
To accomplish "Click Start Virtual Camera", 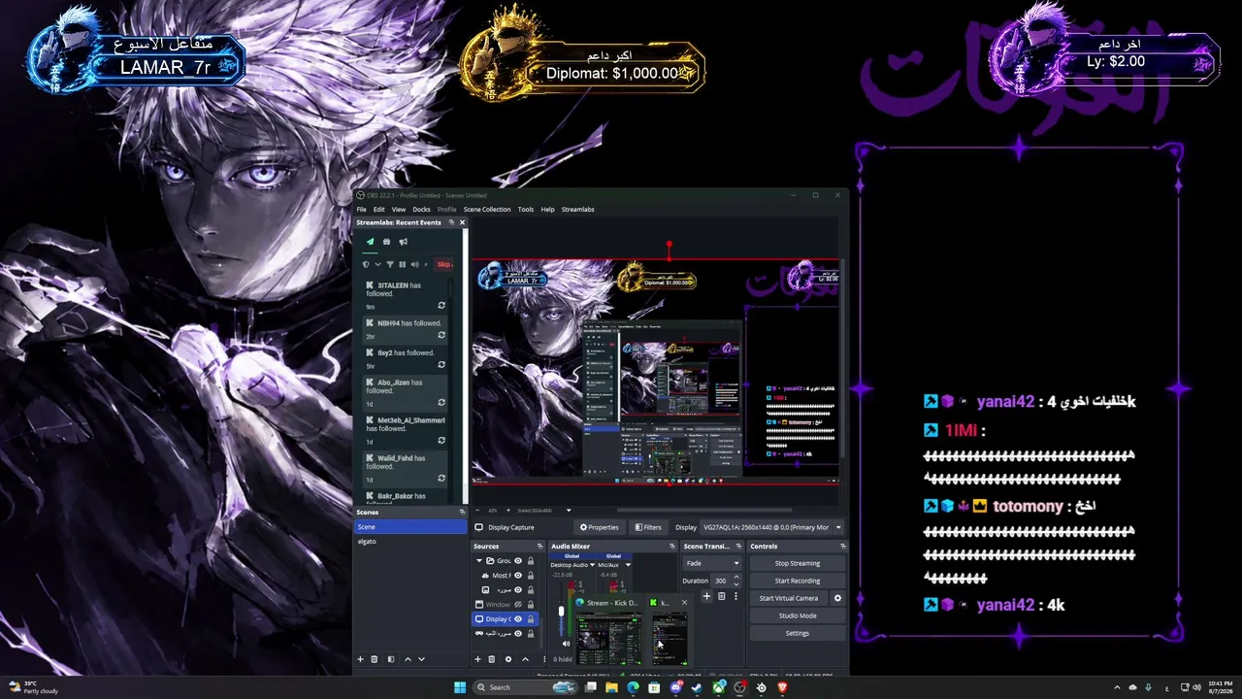I will [x=789, y=598].
